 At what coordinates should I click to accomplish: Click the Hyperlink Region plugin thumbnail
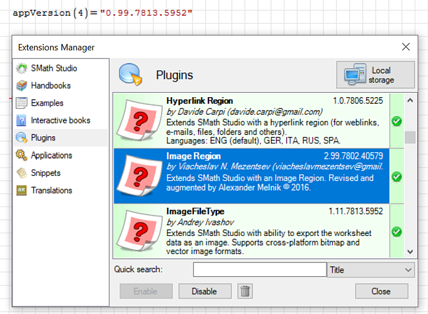point(138,119)
